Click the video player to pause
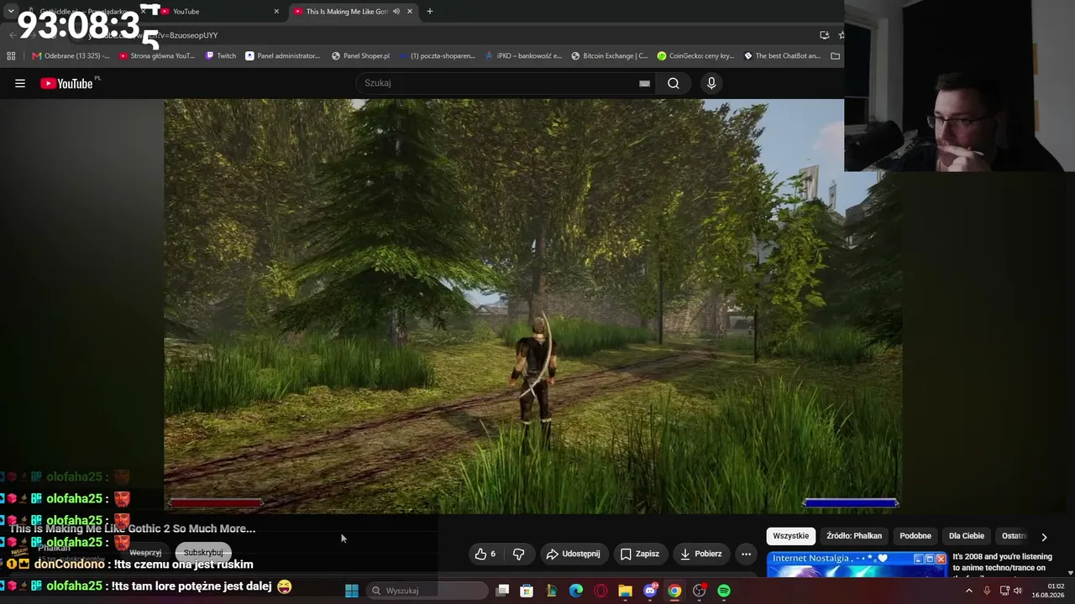This screenshot has height=604, width=1075. point(533,306)
